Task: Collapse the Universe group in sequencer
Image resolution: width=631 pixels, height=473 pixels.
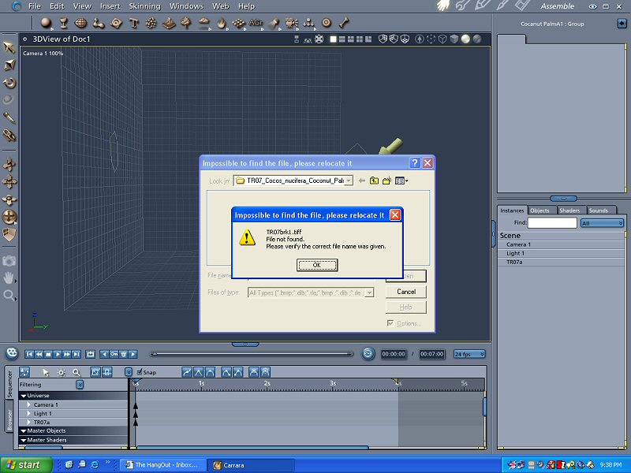Action: [x=24, y=396]
